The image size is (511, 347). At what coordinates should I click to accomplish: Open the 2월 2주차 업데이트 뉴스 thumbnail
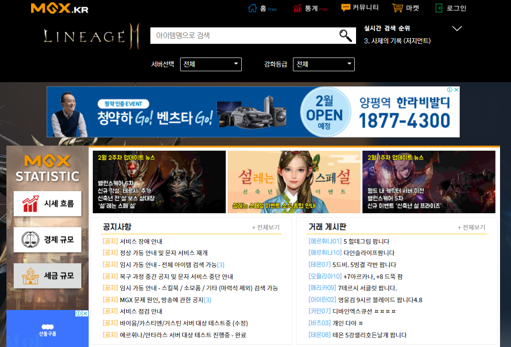tap(159, 182)
